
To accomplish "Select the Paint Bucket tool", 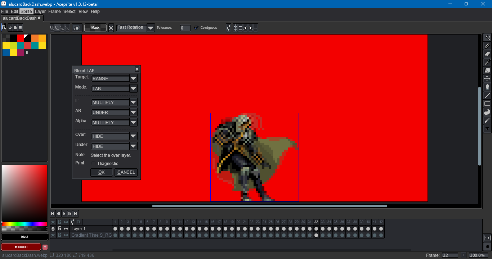I will pos(487,87).
